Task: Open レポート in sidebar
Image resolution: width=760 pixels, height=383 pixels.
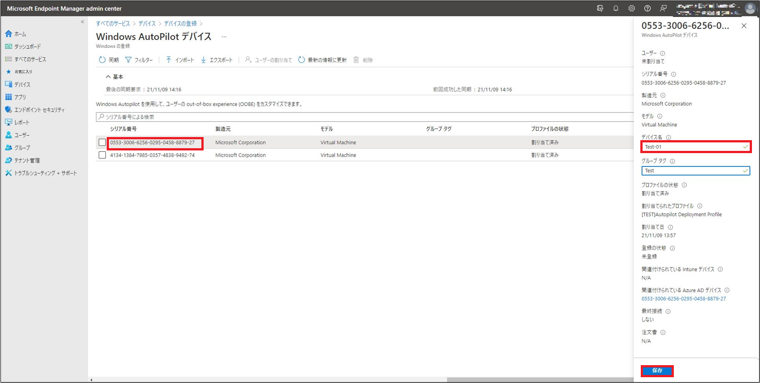Action: click(x=17, y=122)
